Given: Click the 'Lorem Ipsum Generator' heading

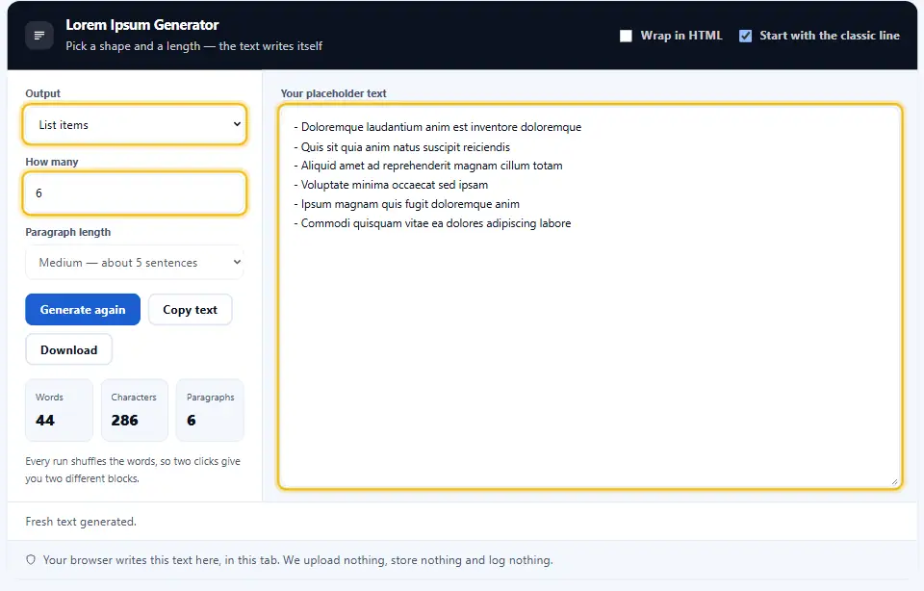Looking at the screenshot, I should click(142, 25).
